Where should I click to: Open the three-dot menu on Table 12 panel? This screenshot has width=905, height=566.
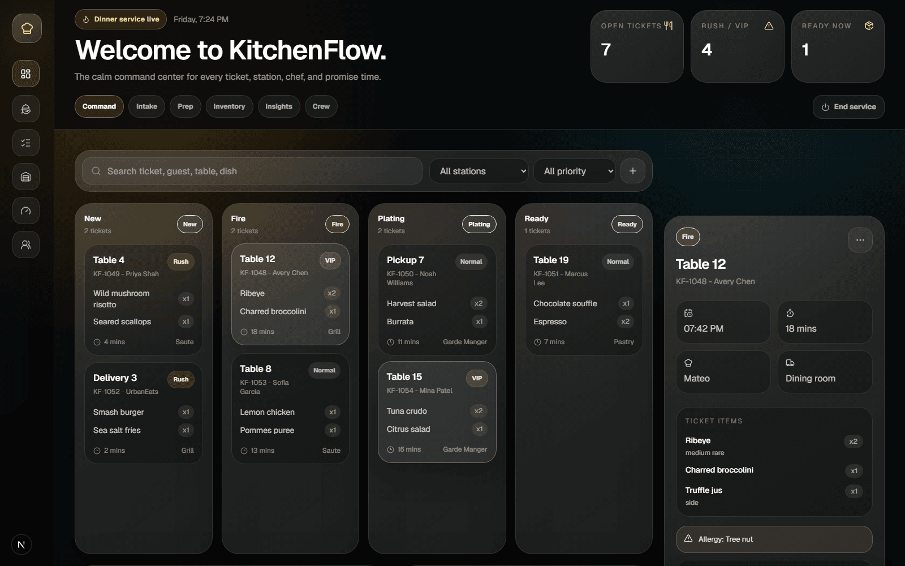[x=860, y=240]
